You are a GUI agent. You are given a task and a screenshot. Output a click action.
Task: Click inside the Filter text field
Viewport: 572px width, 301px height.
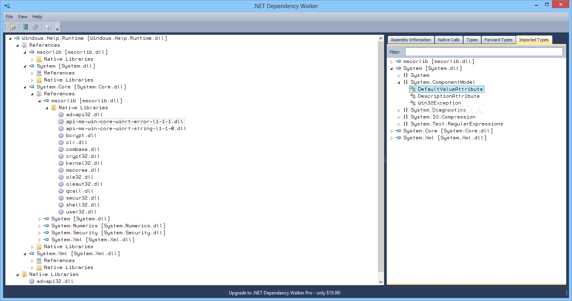pos(484,52)
